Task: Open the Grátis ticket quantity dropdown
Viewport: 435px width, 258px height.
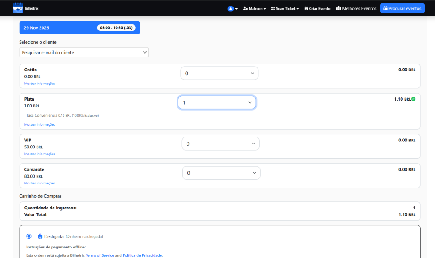Action: pyautogui.click(x=219, y=73)
